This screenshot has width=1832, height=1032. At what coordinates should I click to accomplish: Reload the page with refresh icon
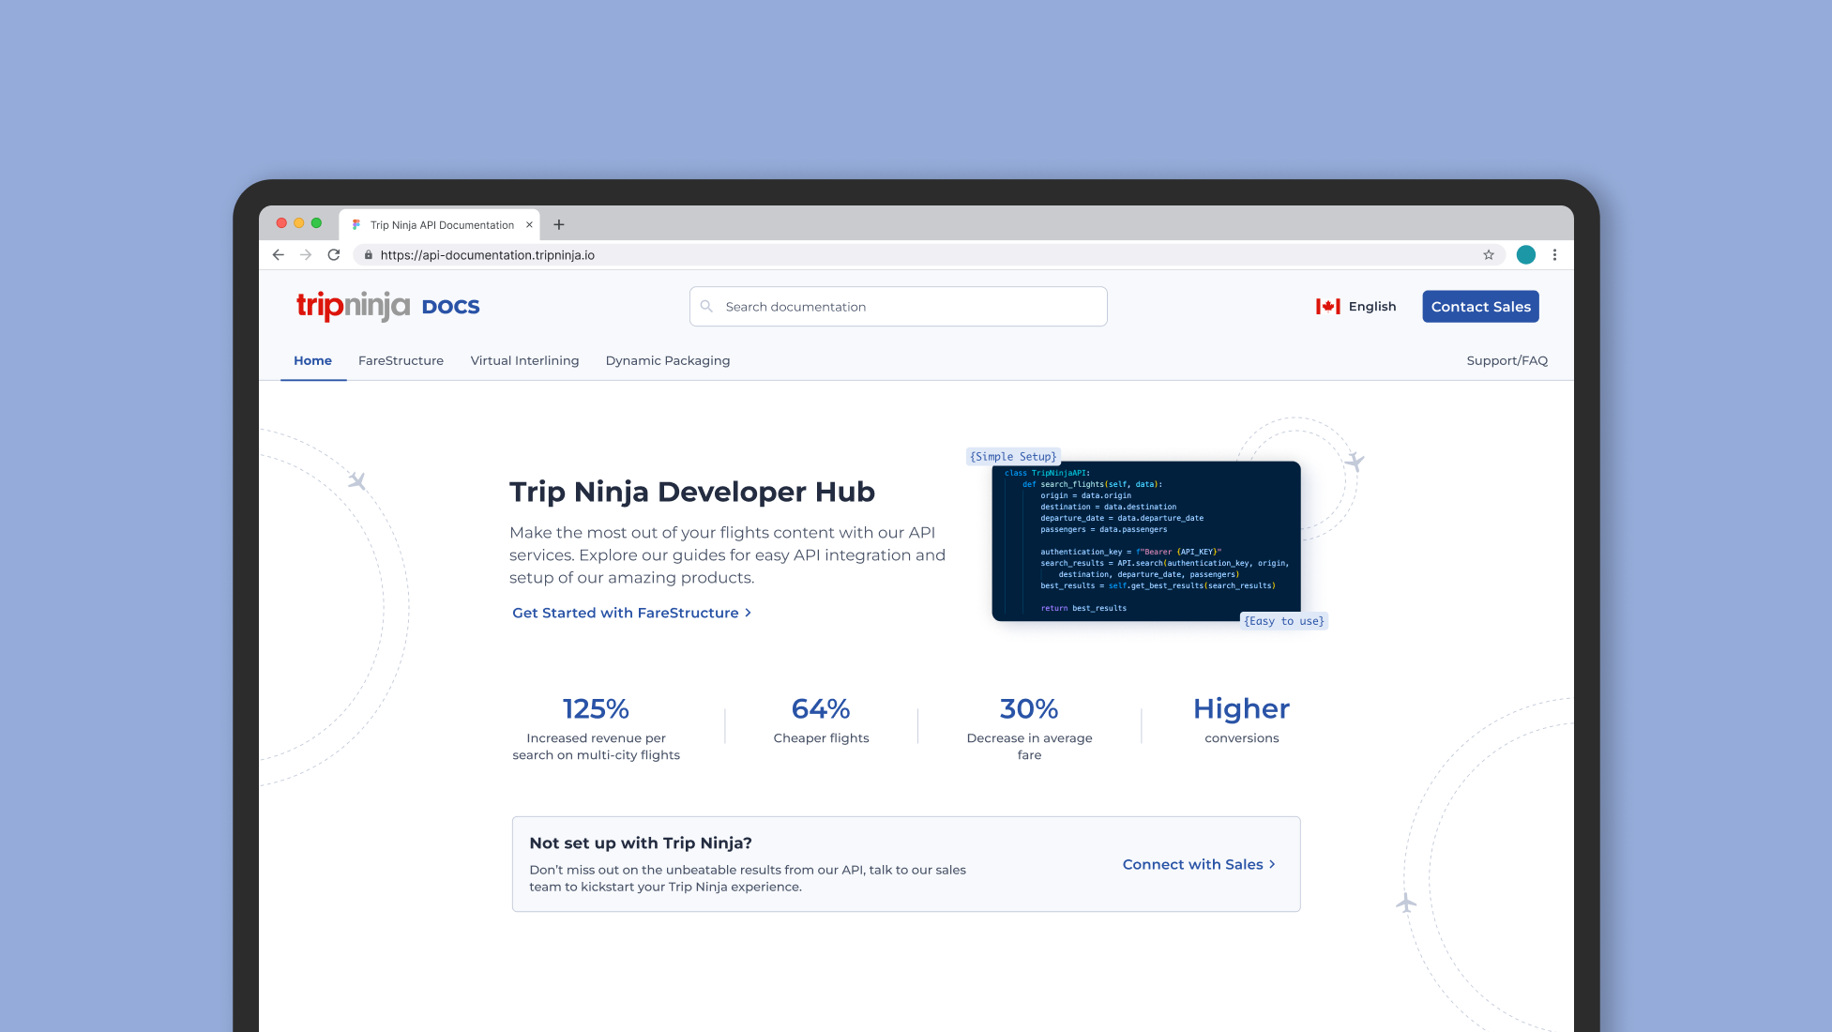333,255
